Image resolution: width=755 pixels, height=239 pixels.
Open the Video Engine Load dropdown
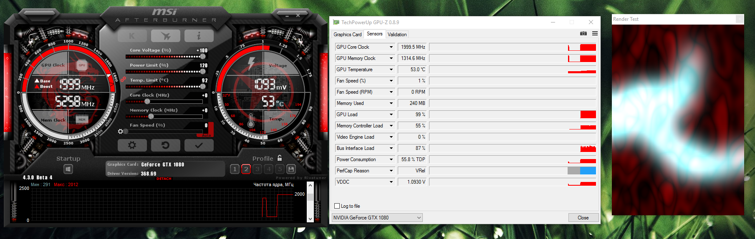click(x=391, y=137)
